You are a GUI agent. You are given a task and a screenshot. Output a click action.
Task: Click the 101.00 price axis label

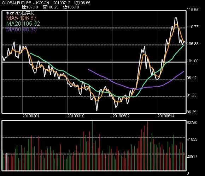coord(193,61)
